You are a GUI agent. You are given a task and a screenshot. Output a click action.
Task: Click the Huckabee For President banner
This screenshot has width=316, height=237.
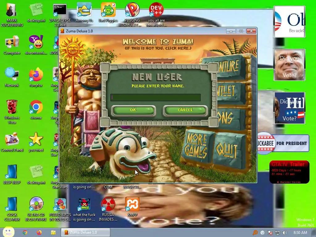pos(283,143)
